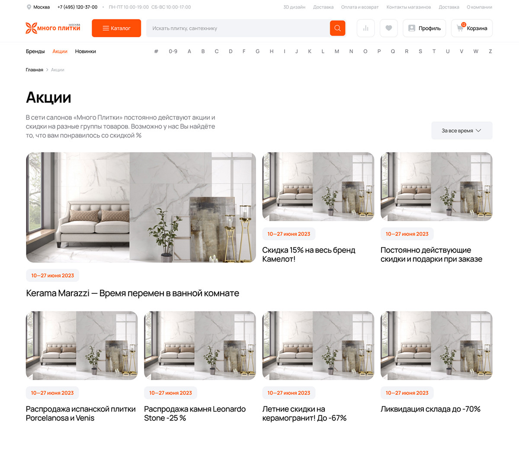Click into the tile search field
The height and width of the screenshot is (451, 519).
coord(238,28)
